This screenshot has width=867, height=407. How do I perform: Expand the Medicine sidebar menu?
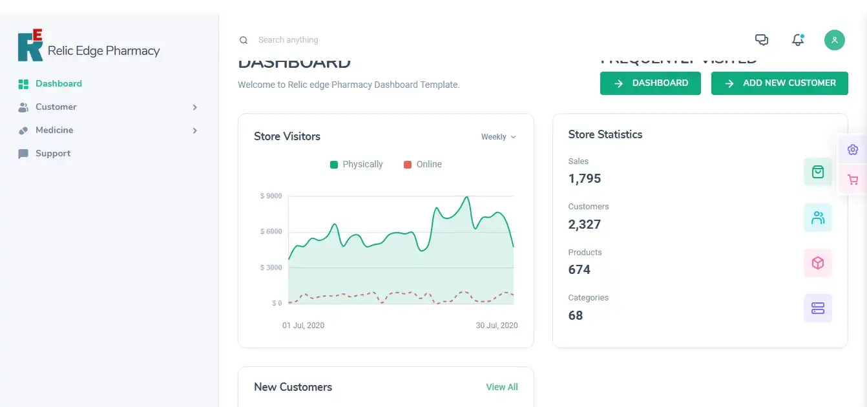(x=108, y=130)
